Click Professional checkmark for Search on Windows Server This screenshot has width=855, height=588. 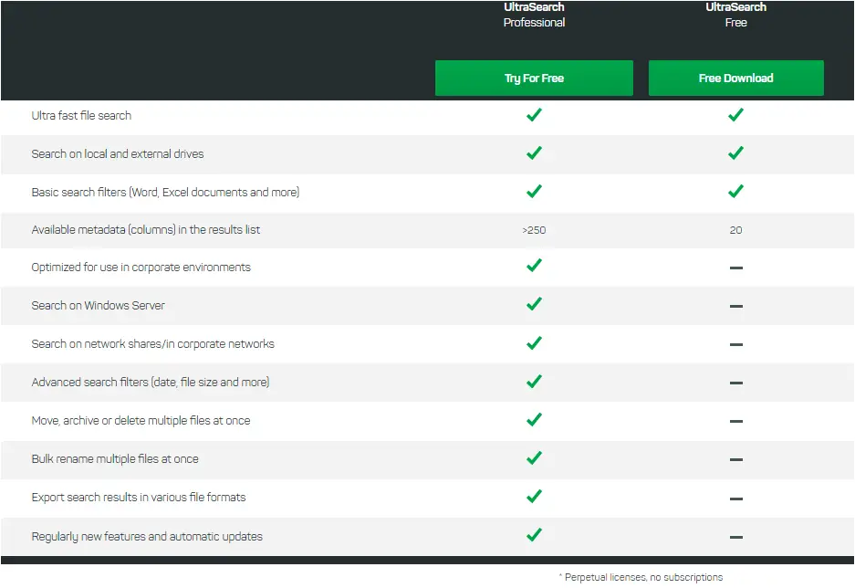point(535,304)
